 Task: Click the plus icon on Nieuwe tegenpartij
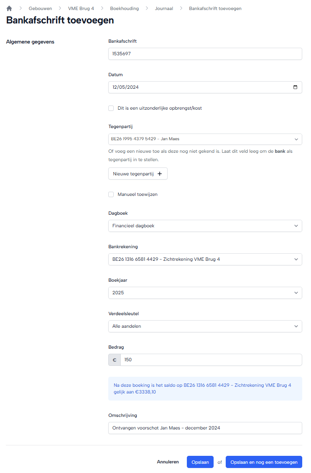[160, 174]
